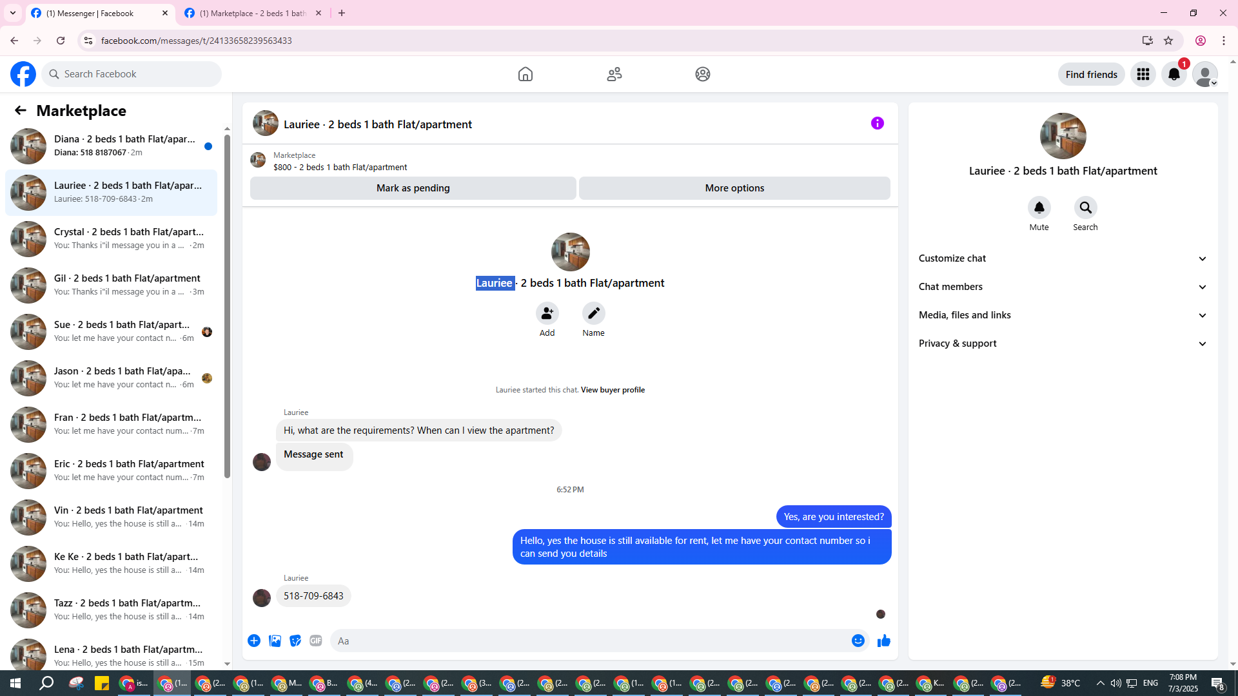The image size is (1238, 696).
Task: Open the View buyer profile link
Action: click(x=613, y=390)
